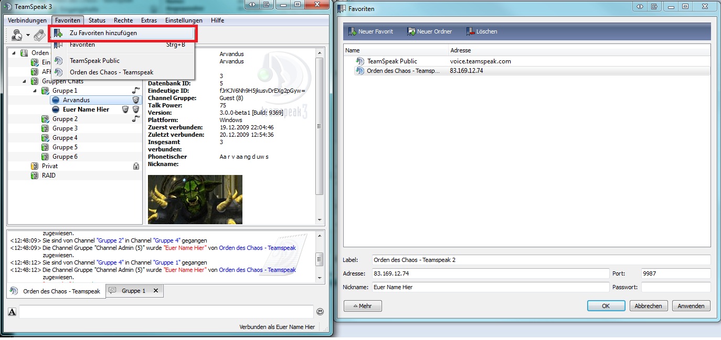Viewport: 721px width, 340px height.
Task: Click the S shield badge next to Arvandus
Action: [135, 100]
